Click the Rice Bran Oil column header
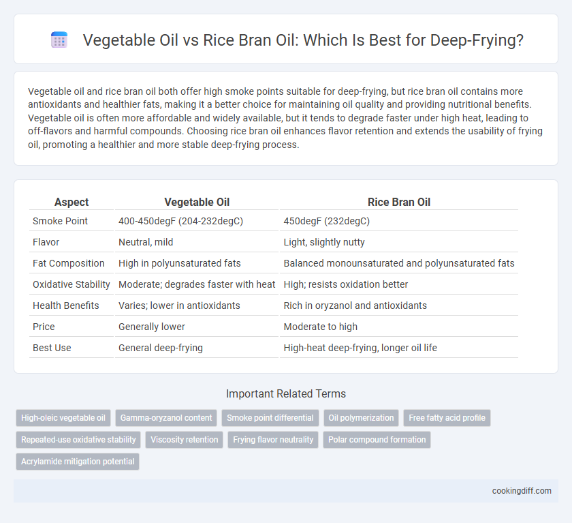The image size is (572, 523). coord(399,202)
